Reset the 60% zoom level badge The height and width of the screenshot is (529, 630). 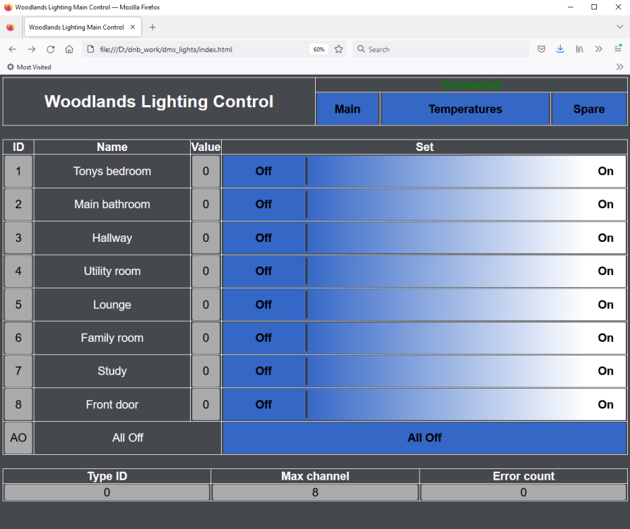[x=319, y=49]
